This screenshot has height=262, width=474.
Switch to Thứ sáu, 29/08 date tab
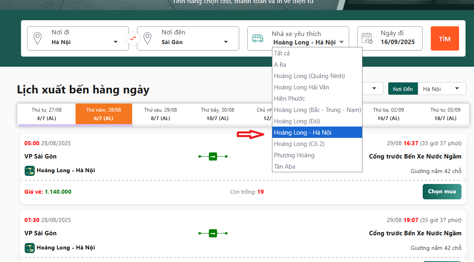click(160, 114)
